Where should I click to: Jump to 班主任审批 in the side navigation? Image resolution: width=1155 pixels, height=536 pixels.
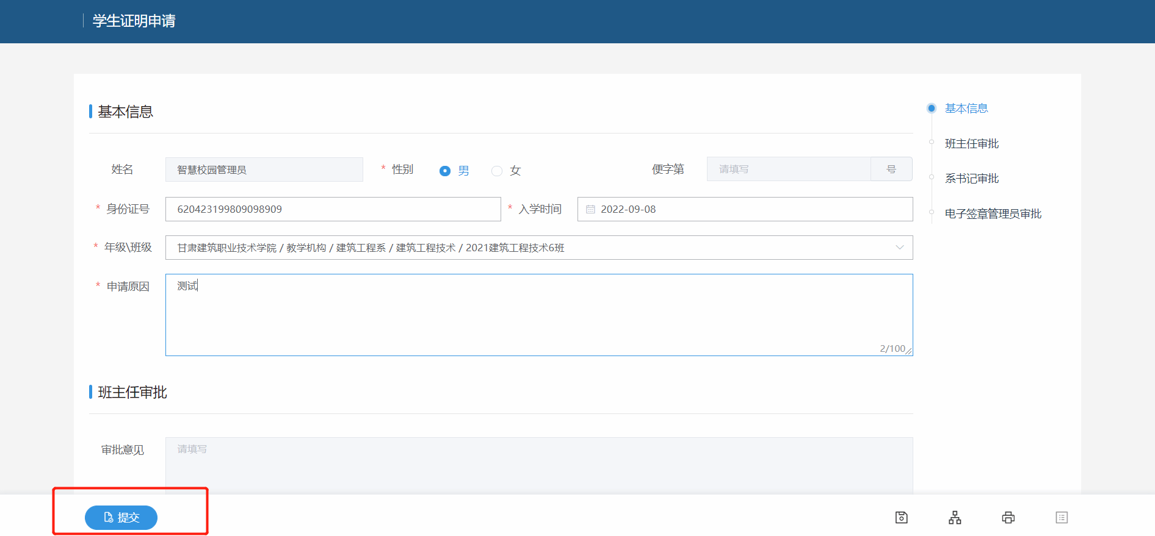pyautogui.click(x=971, y=144)
